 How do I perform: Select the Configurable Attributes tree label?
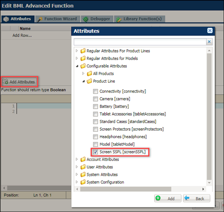pos(107,66)
